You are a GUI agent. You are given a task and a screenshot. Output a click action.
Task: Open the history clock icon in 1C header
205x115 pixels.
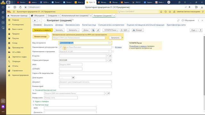pyautogui.click(x=166, y=11)
